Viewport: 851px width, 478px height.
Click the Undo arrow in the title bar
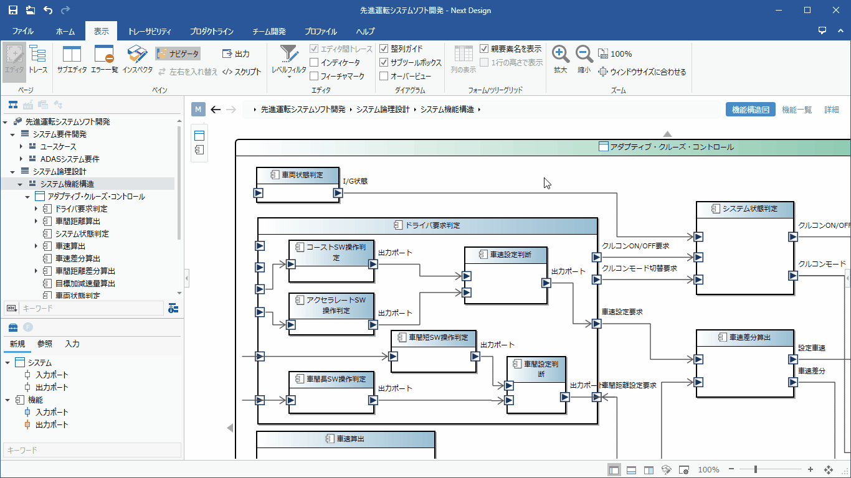[x=48, y=10]
